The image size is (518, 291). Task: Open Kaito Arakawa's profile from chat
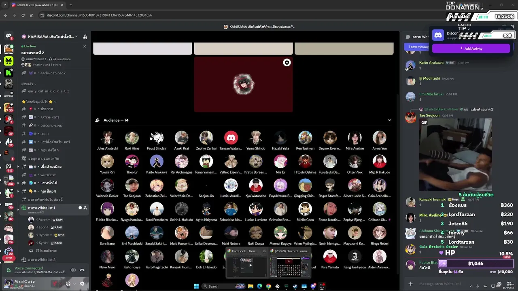point(431,63)
